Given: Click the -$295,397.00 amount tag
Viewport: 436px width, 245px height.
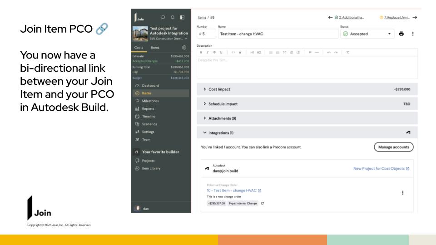Looking at the screenshot, I should tap(216, 203).
